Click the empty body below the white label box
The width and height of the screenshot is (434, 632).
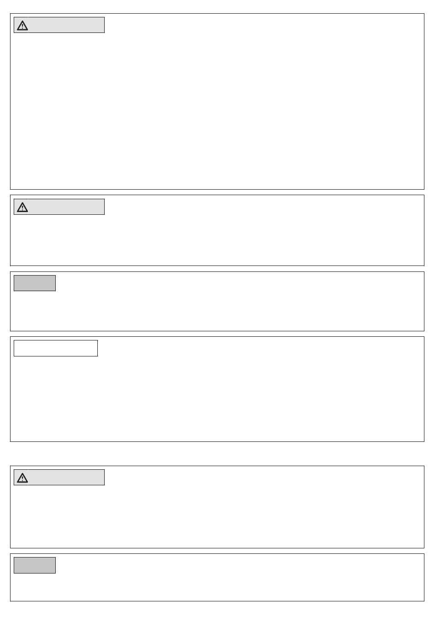click(x=217, y=398)
